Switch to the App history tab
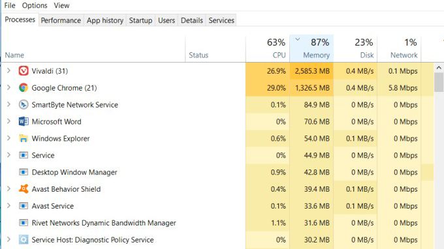 105,20
